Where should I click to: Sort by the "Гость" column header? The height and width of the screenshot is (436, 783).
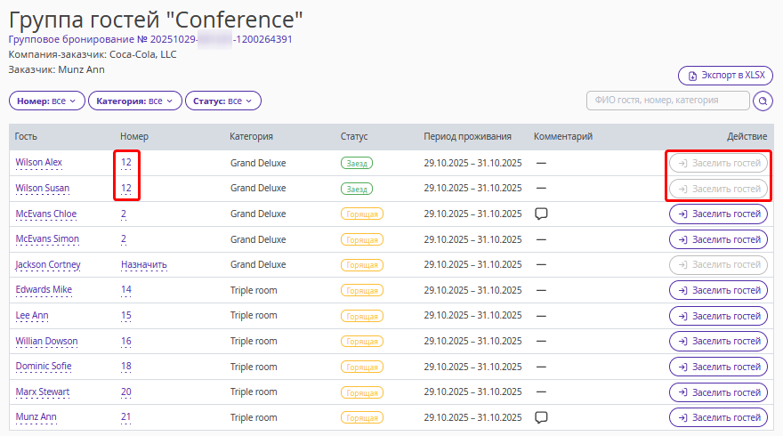pos(26,136)
